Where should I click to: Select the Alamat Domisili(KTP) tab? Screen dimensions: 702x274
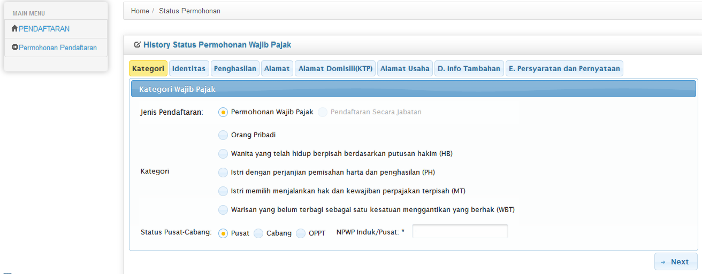coord(335,68)
